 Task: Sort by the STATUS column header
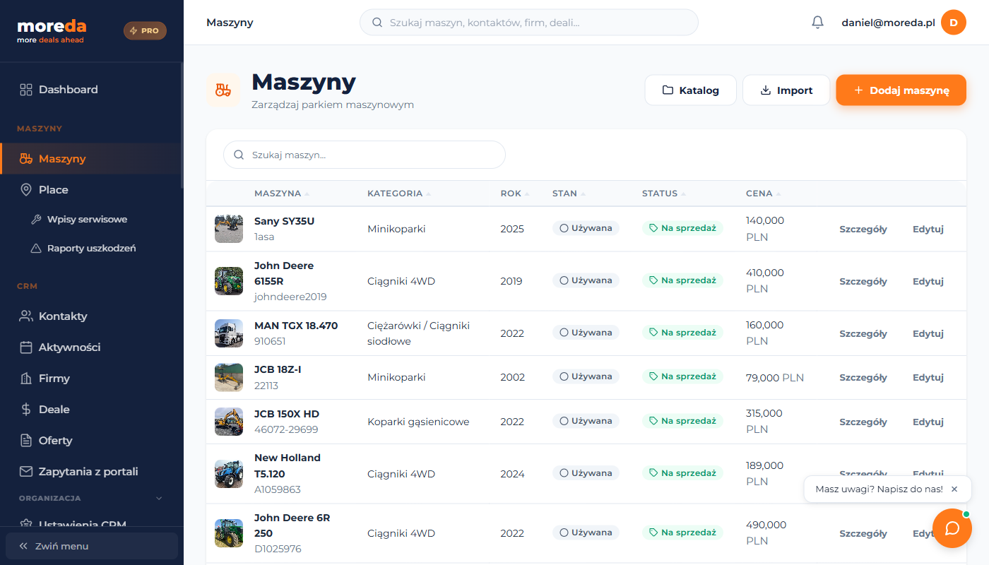tap(664, 194)
